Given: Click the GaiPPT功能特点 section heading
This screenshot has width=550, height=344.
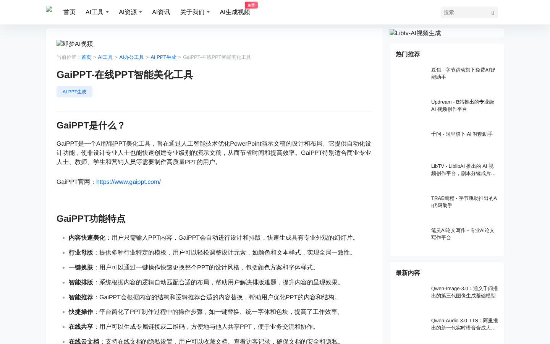Looking at the screenshot, I should [91, 219].
